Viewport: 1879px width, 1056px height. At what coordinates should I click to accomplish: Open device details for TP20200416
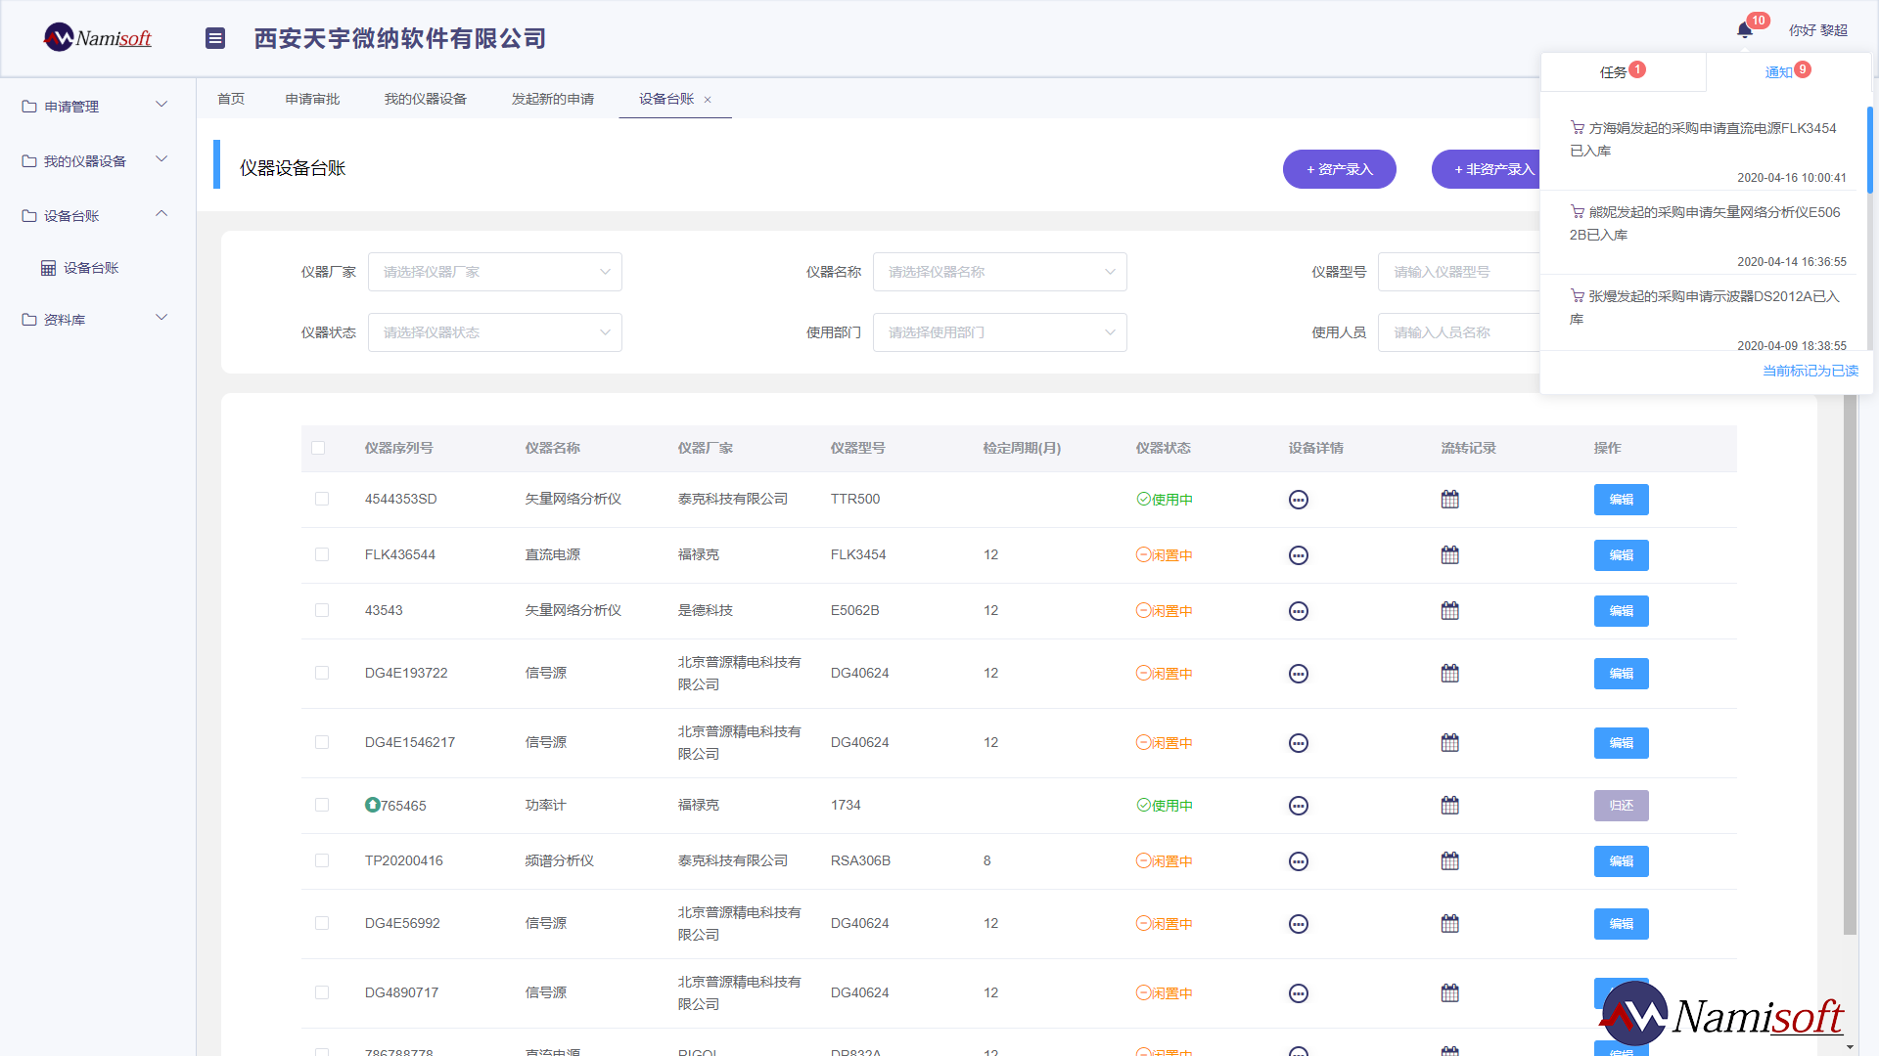[x=1299, y=861]
